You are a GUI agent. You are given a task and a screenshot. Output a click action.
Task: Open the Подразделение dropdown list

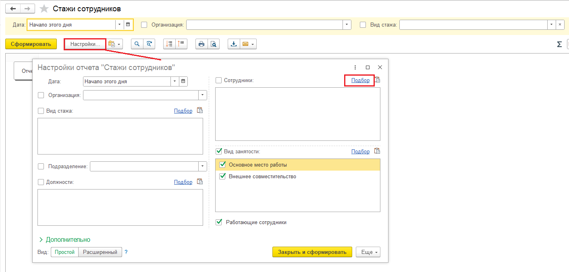click(202, 167)
